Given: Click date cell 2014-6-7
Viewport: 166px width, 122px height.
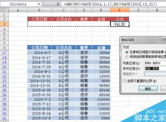Looking at the screenshot, I should 40,53.
